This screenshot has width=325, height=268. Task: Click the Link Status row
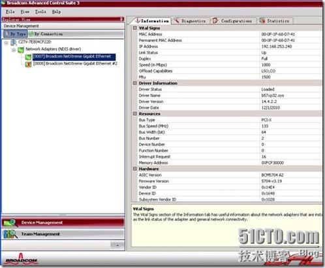[x=230, y=52]
